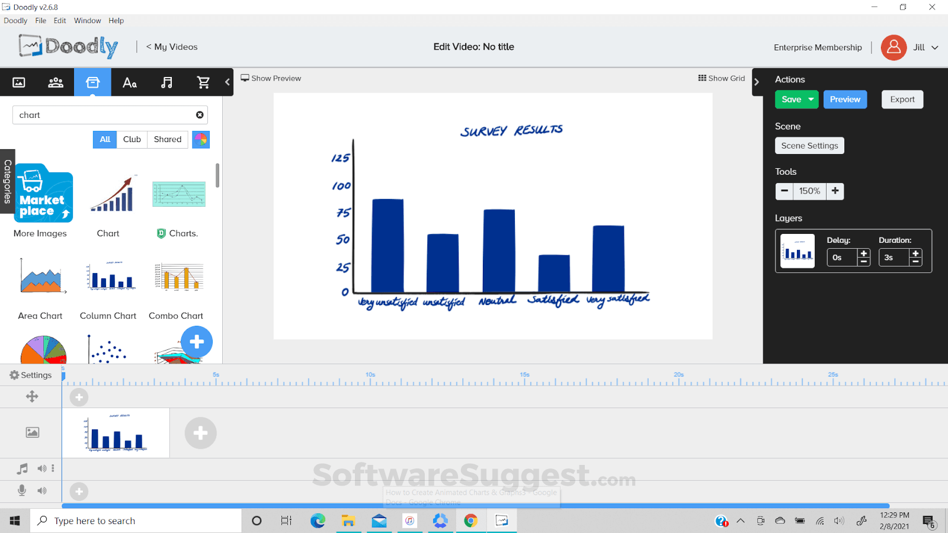Collapse the right Actions panel arrow

click(757, 82)
